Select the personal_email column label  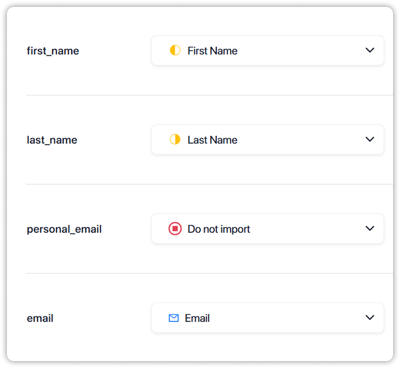click(64, 229)
